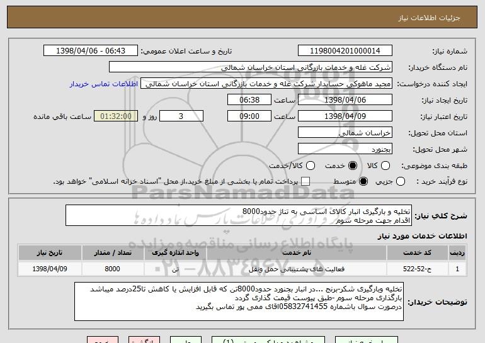Viewport: 485px width, 343px height.
Task: Click the تاریخ نیاز column header
Action: pyautogui.click(x=50, y=253)
